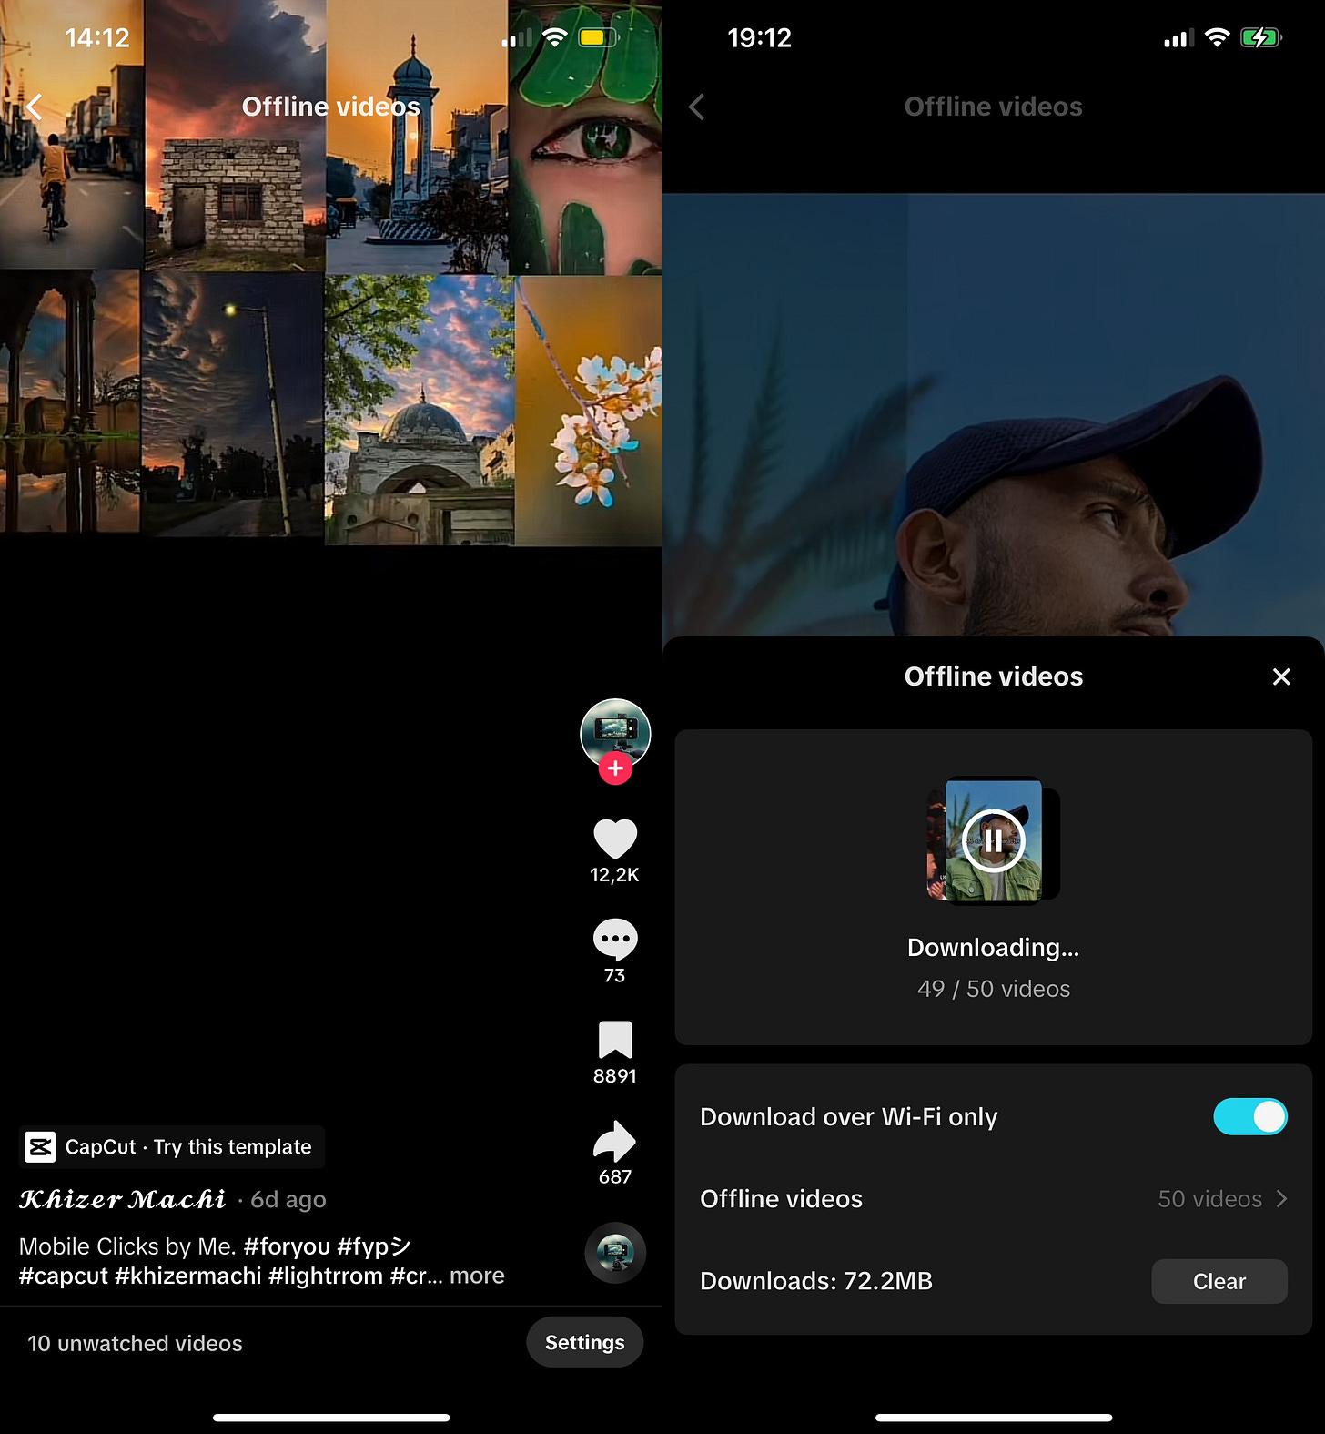This screenshot has height=1434, width=1325.
Task: Tap the #lightrrom hashtag
Action: coord(326,1276)
